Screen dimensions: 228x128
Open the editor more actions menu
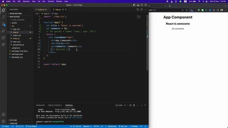point(145,10)
